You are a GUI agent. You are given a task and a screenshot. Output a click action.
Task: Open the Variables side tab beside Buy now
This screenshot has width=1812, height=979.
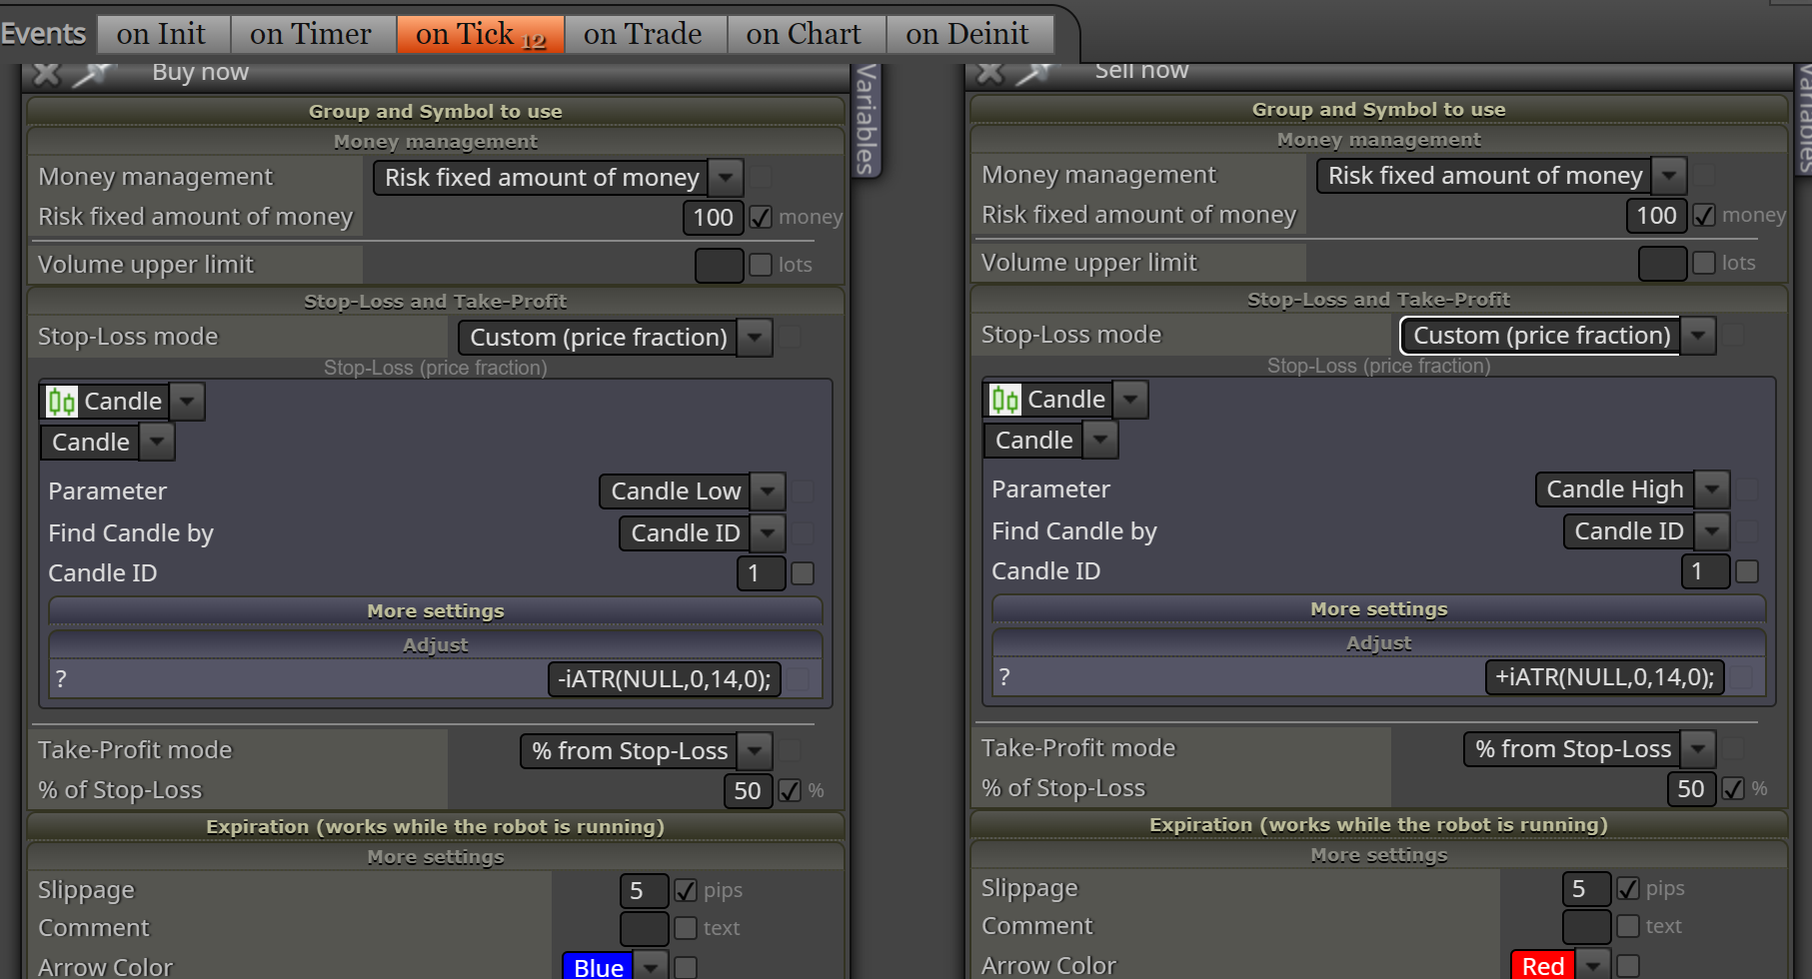click(x=866, y=120)
